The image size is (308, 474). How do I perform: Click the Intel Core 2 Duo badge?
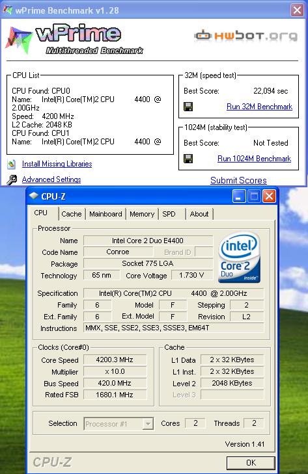(239, 257)
